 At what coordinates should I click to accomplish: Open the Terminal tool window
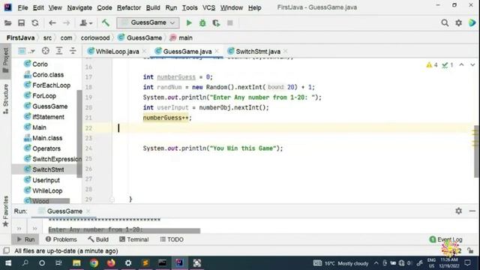pos(134,239)
